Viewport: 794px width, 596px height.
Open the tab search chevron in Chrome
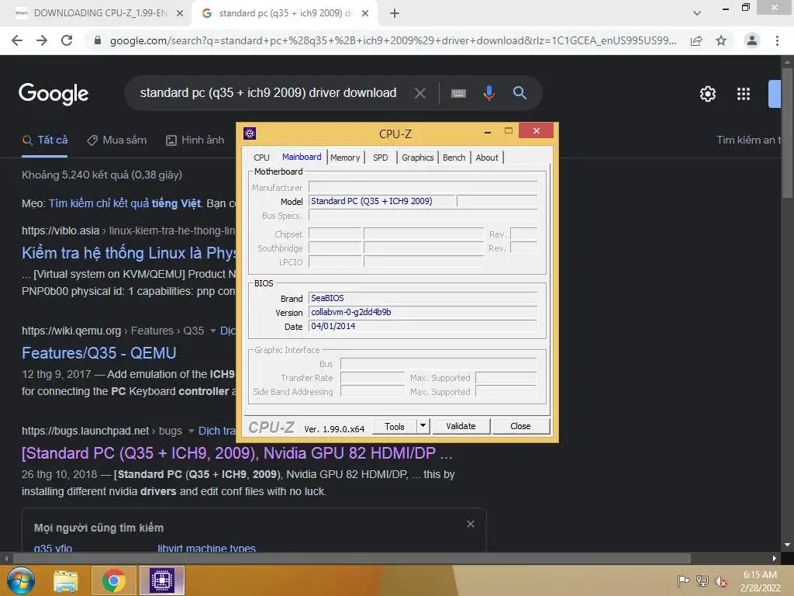697,13
